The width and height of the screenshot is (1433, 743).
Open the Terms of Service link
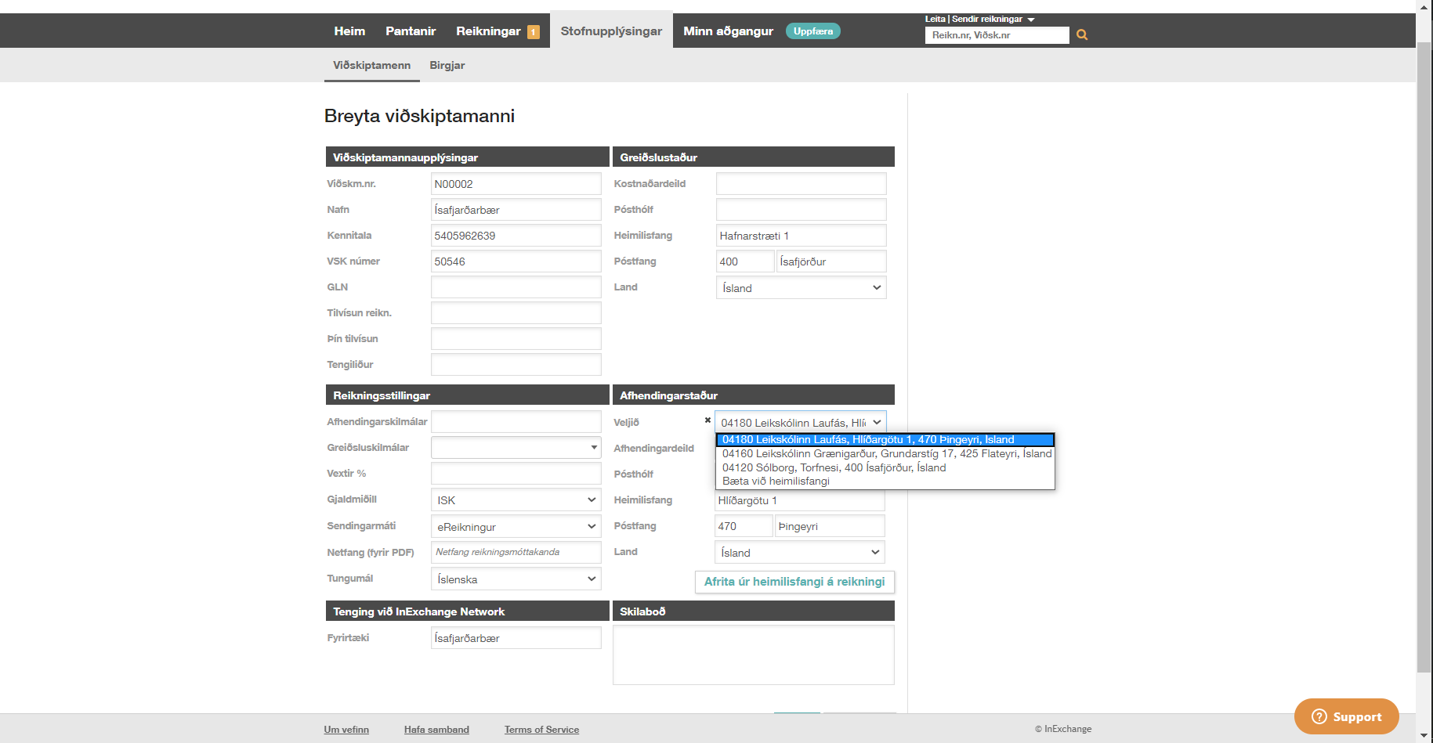coord(541,730)
